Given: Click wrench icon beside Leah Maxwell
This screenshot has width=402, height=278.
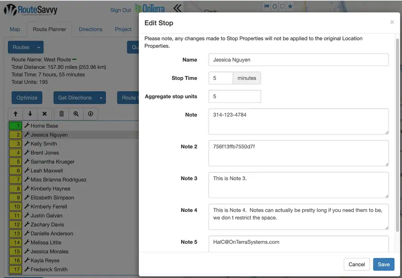Looking at the screenshot, I should click(27, 170).
